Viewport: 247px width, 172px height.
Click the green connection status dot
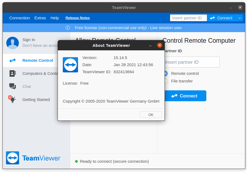coord(76,161)
